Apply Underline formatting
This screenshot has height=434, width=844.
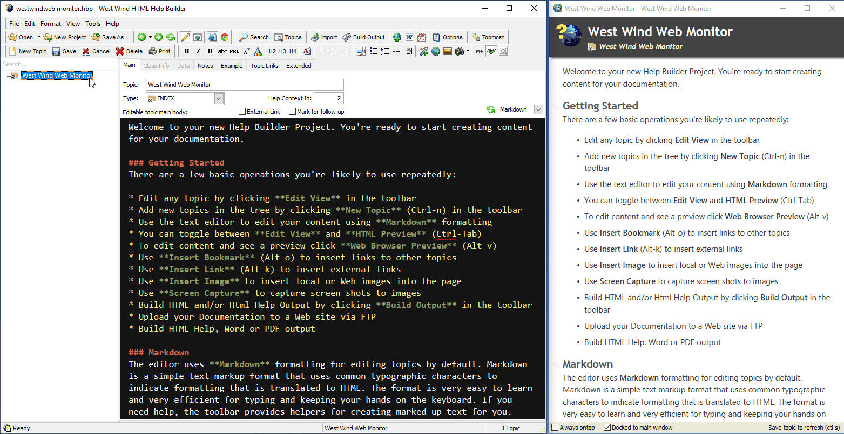[x=211, y=51]
